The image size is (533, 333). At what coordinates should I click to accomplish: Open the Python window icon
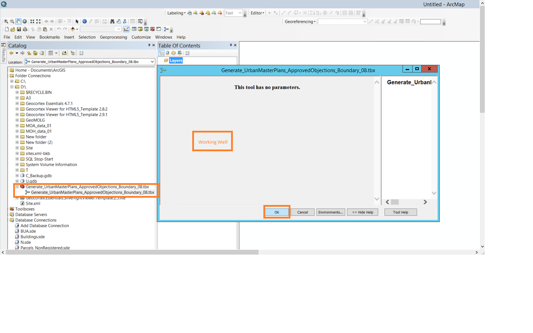coord(159,29)
